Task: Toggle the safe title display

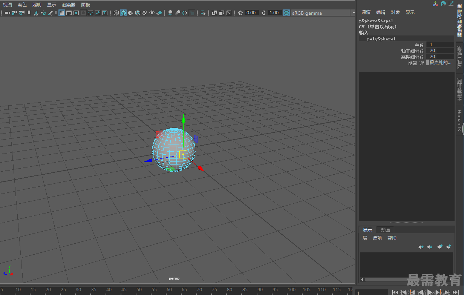Action: click(105, 13)
